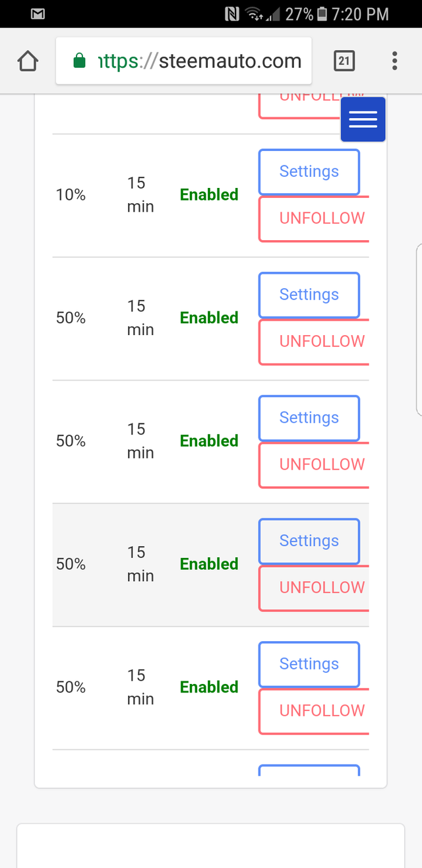This screenshot has height=868, width=422.
Task: Tap the Gmail notification icon in status bar
Action: 38,13
